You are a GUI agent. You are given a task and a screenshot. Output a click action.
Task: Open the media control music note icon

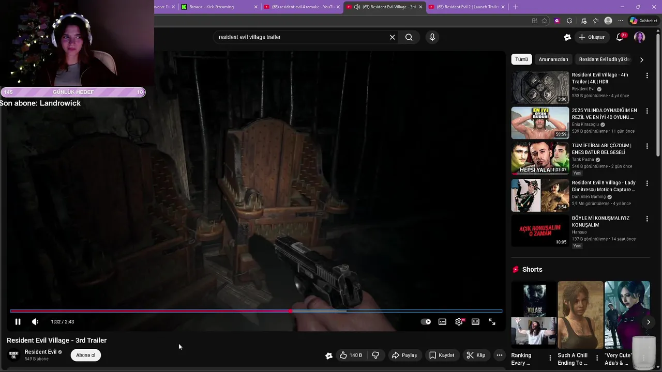pyautogui.click(x=583, y=21)
